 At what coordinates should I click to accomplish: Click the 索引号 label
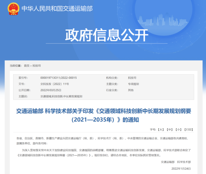coord(23,78)
